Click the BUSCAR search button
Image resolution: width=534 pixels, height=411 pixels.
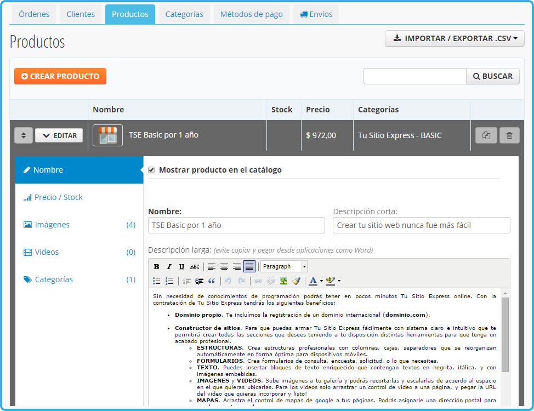[492, 76]
